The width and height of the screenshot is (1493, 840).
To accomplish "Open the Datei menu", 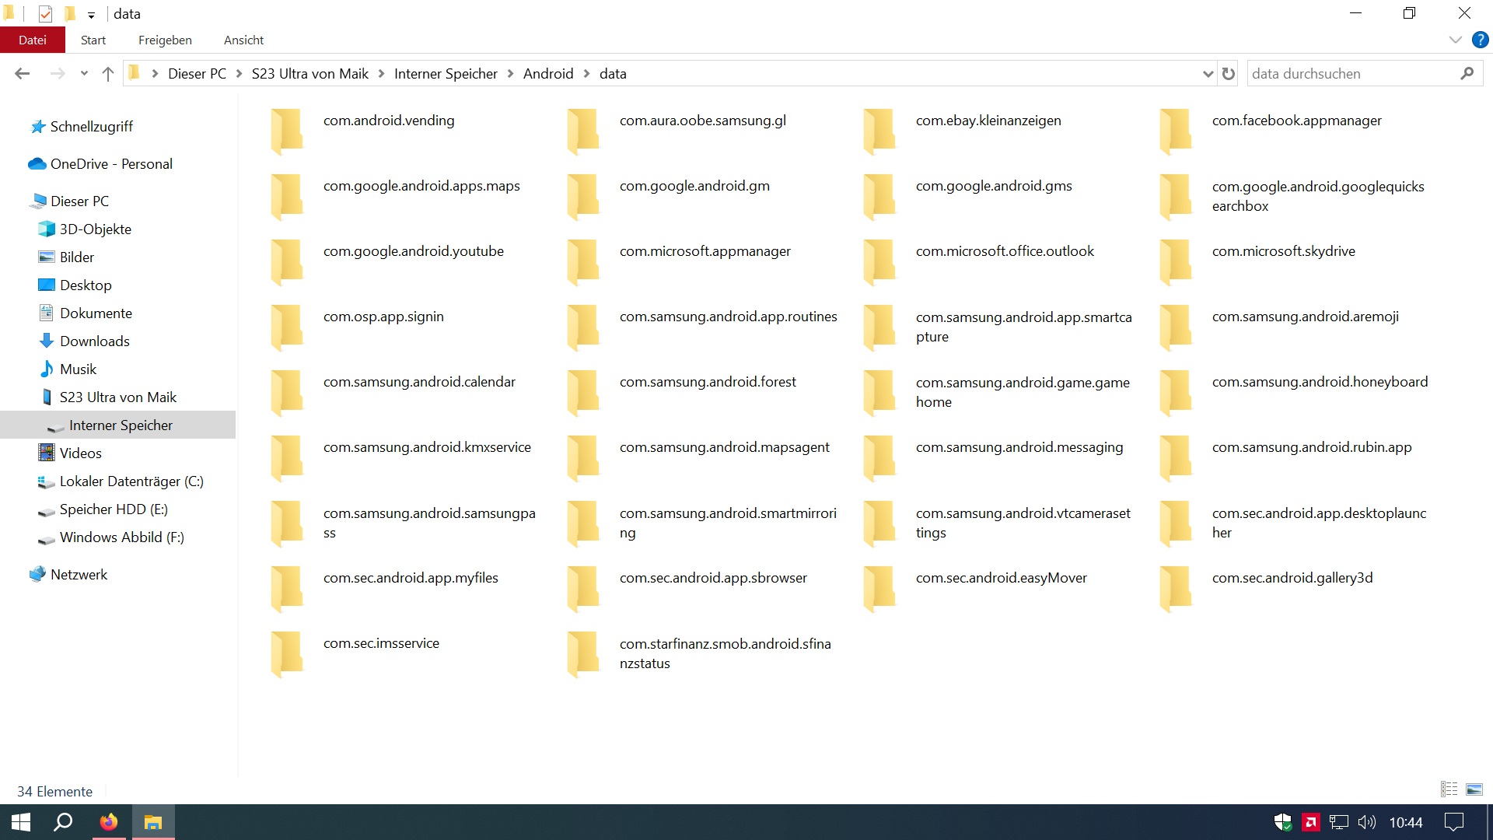I will pos(33,40).
